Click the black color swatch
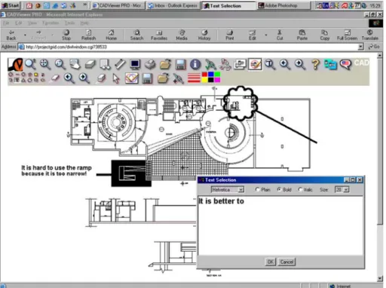This screenshot has height=288, width=386. 211,80
